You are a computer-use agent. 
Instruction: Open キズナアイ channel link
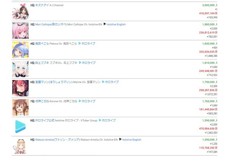[x=42, y=5]
